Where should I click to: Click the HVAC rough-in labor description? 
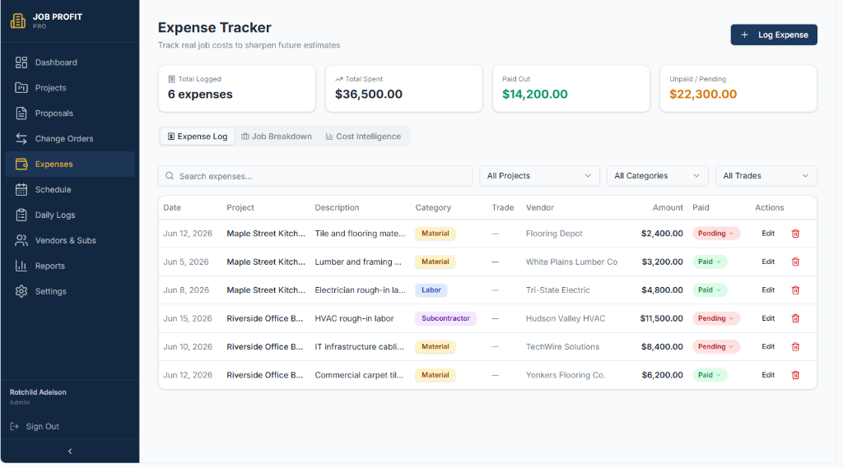pyautogui.click(x=354, y=318)
